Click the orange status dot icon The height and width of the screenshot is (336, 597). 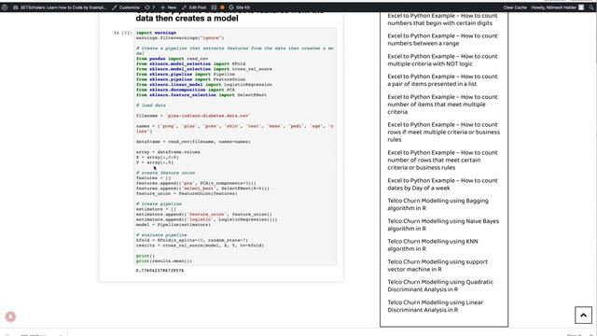222,7
